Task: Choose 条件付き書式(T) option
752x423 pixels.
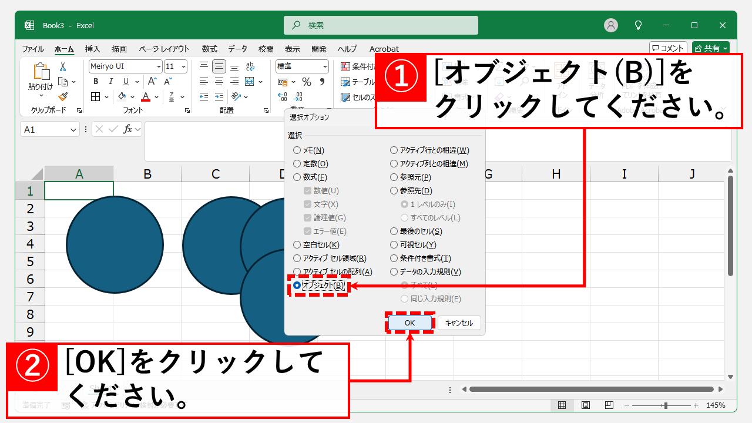Action: tap(394, 258)
